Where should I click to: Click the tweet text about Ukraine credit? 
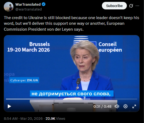click(71, 23)
